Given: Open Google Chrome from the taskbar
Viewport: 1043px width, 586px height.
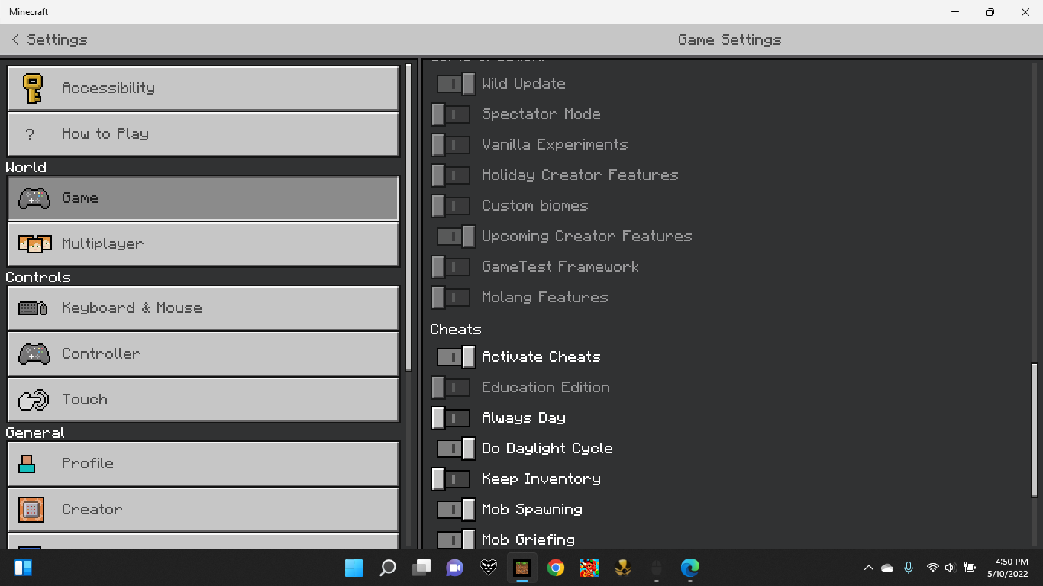Looking at the screenshot, I should tap(556, 568).
